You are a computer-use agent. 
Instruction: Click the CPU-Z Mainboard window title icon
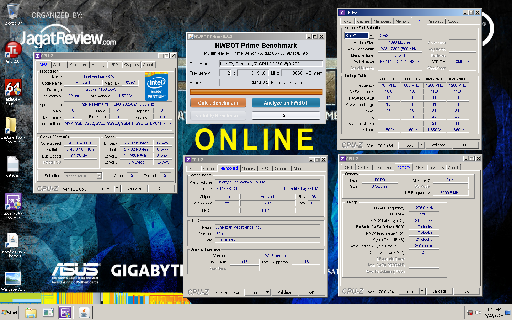[188, 160]
